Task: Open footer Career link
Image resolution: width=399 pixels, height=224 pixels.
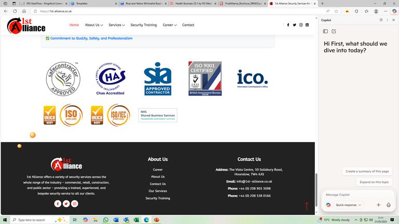Action: tap(157, 170)
